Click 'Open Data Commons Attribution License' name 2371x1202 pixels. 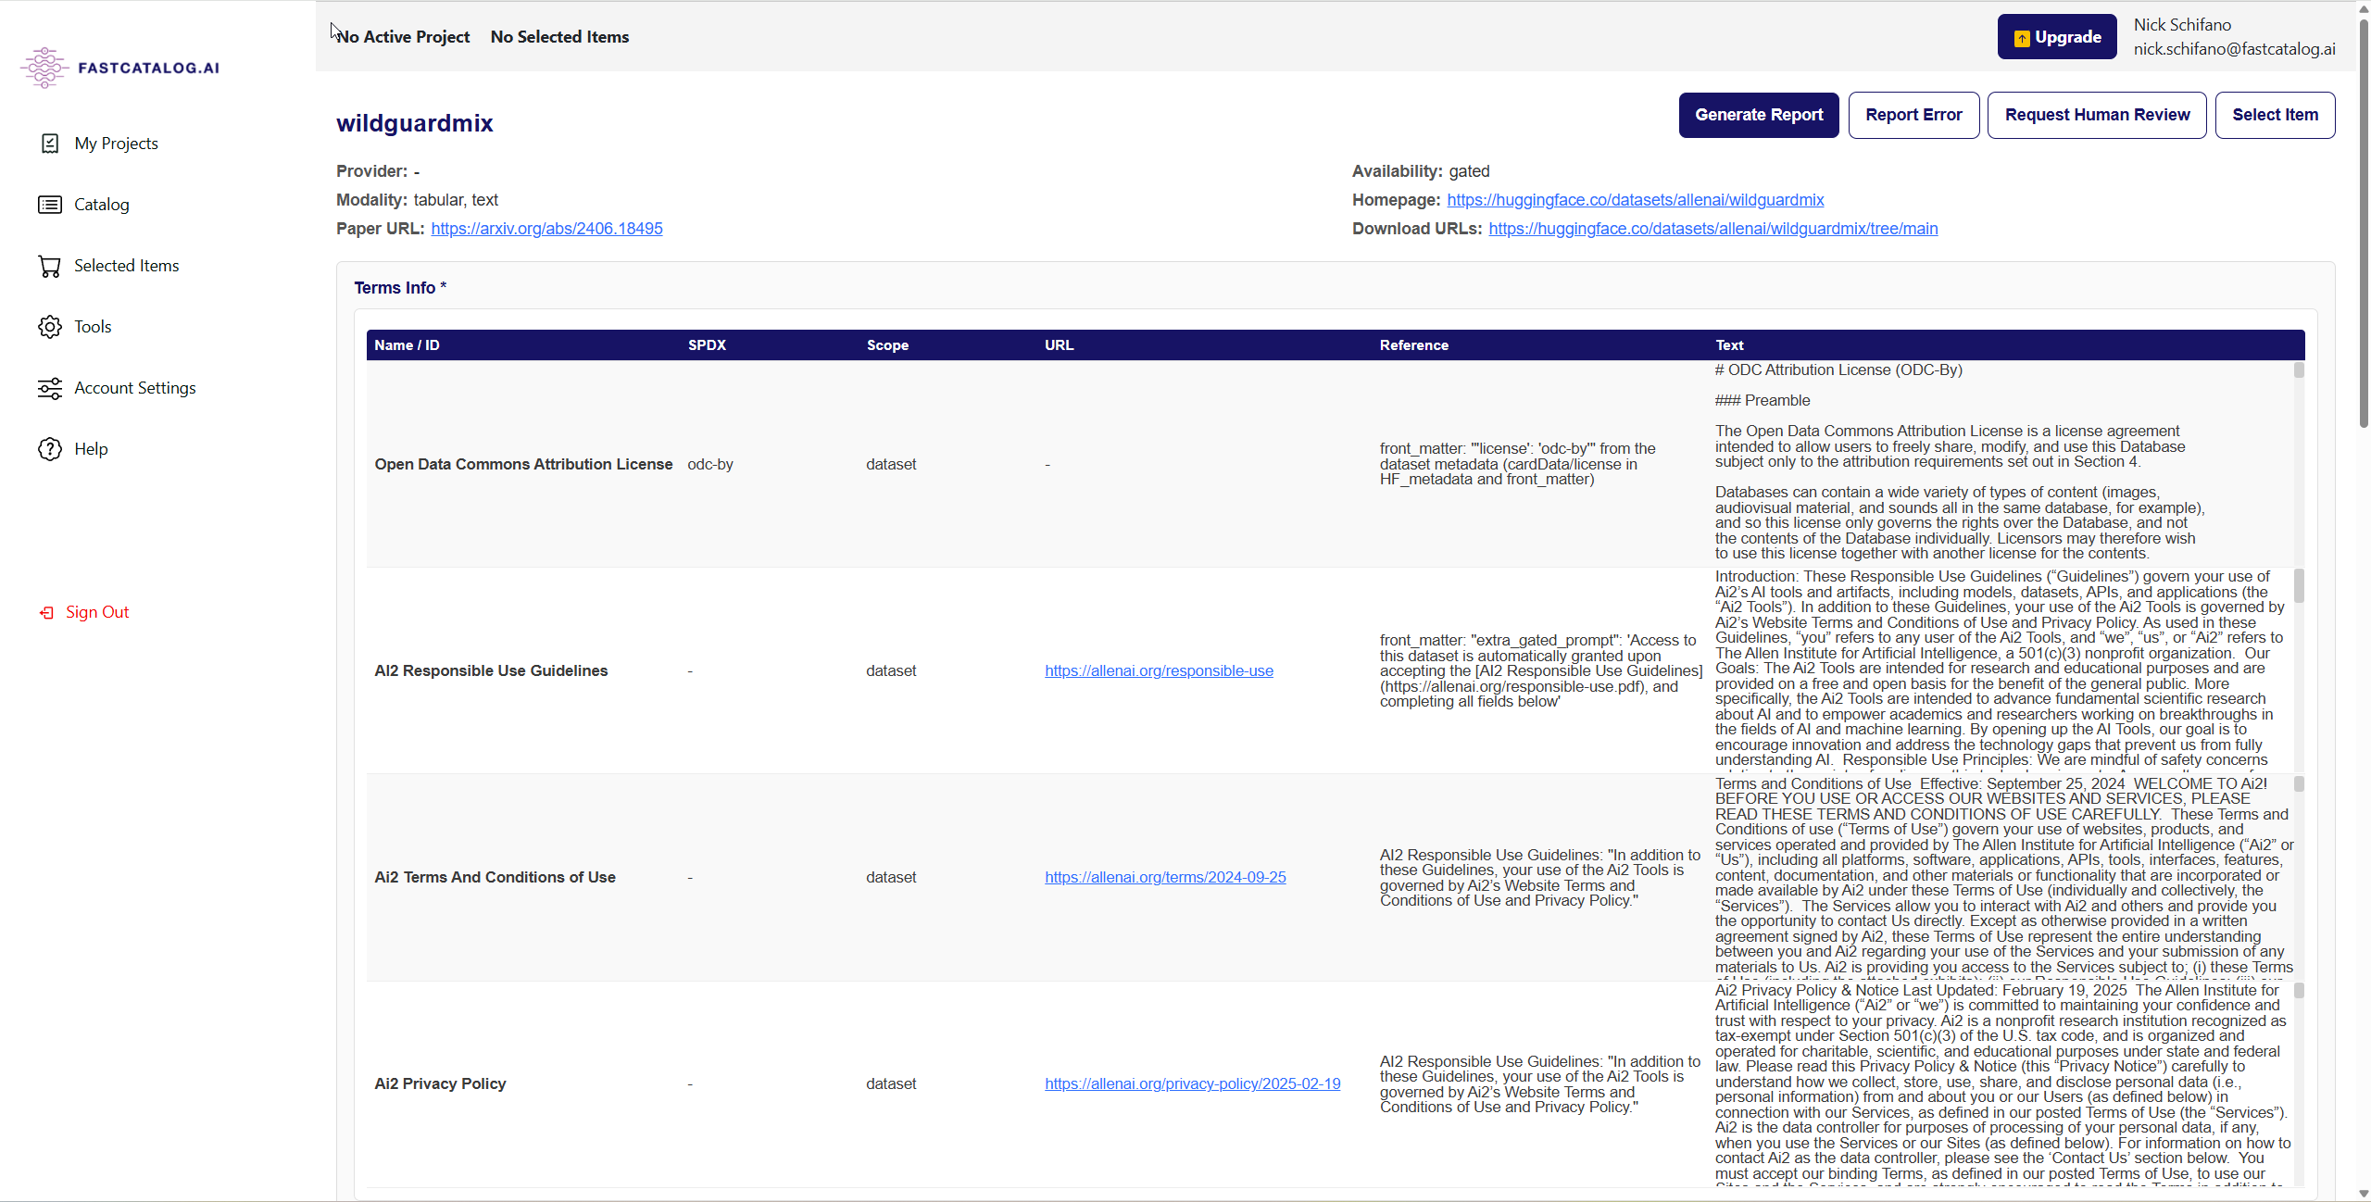523,464
